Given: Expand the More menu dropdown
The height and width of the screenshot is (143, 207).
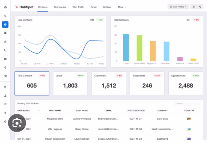Looking at the screenshot, I should point(122,7).
